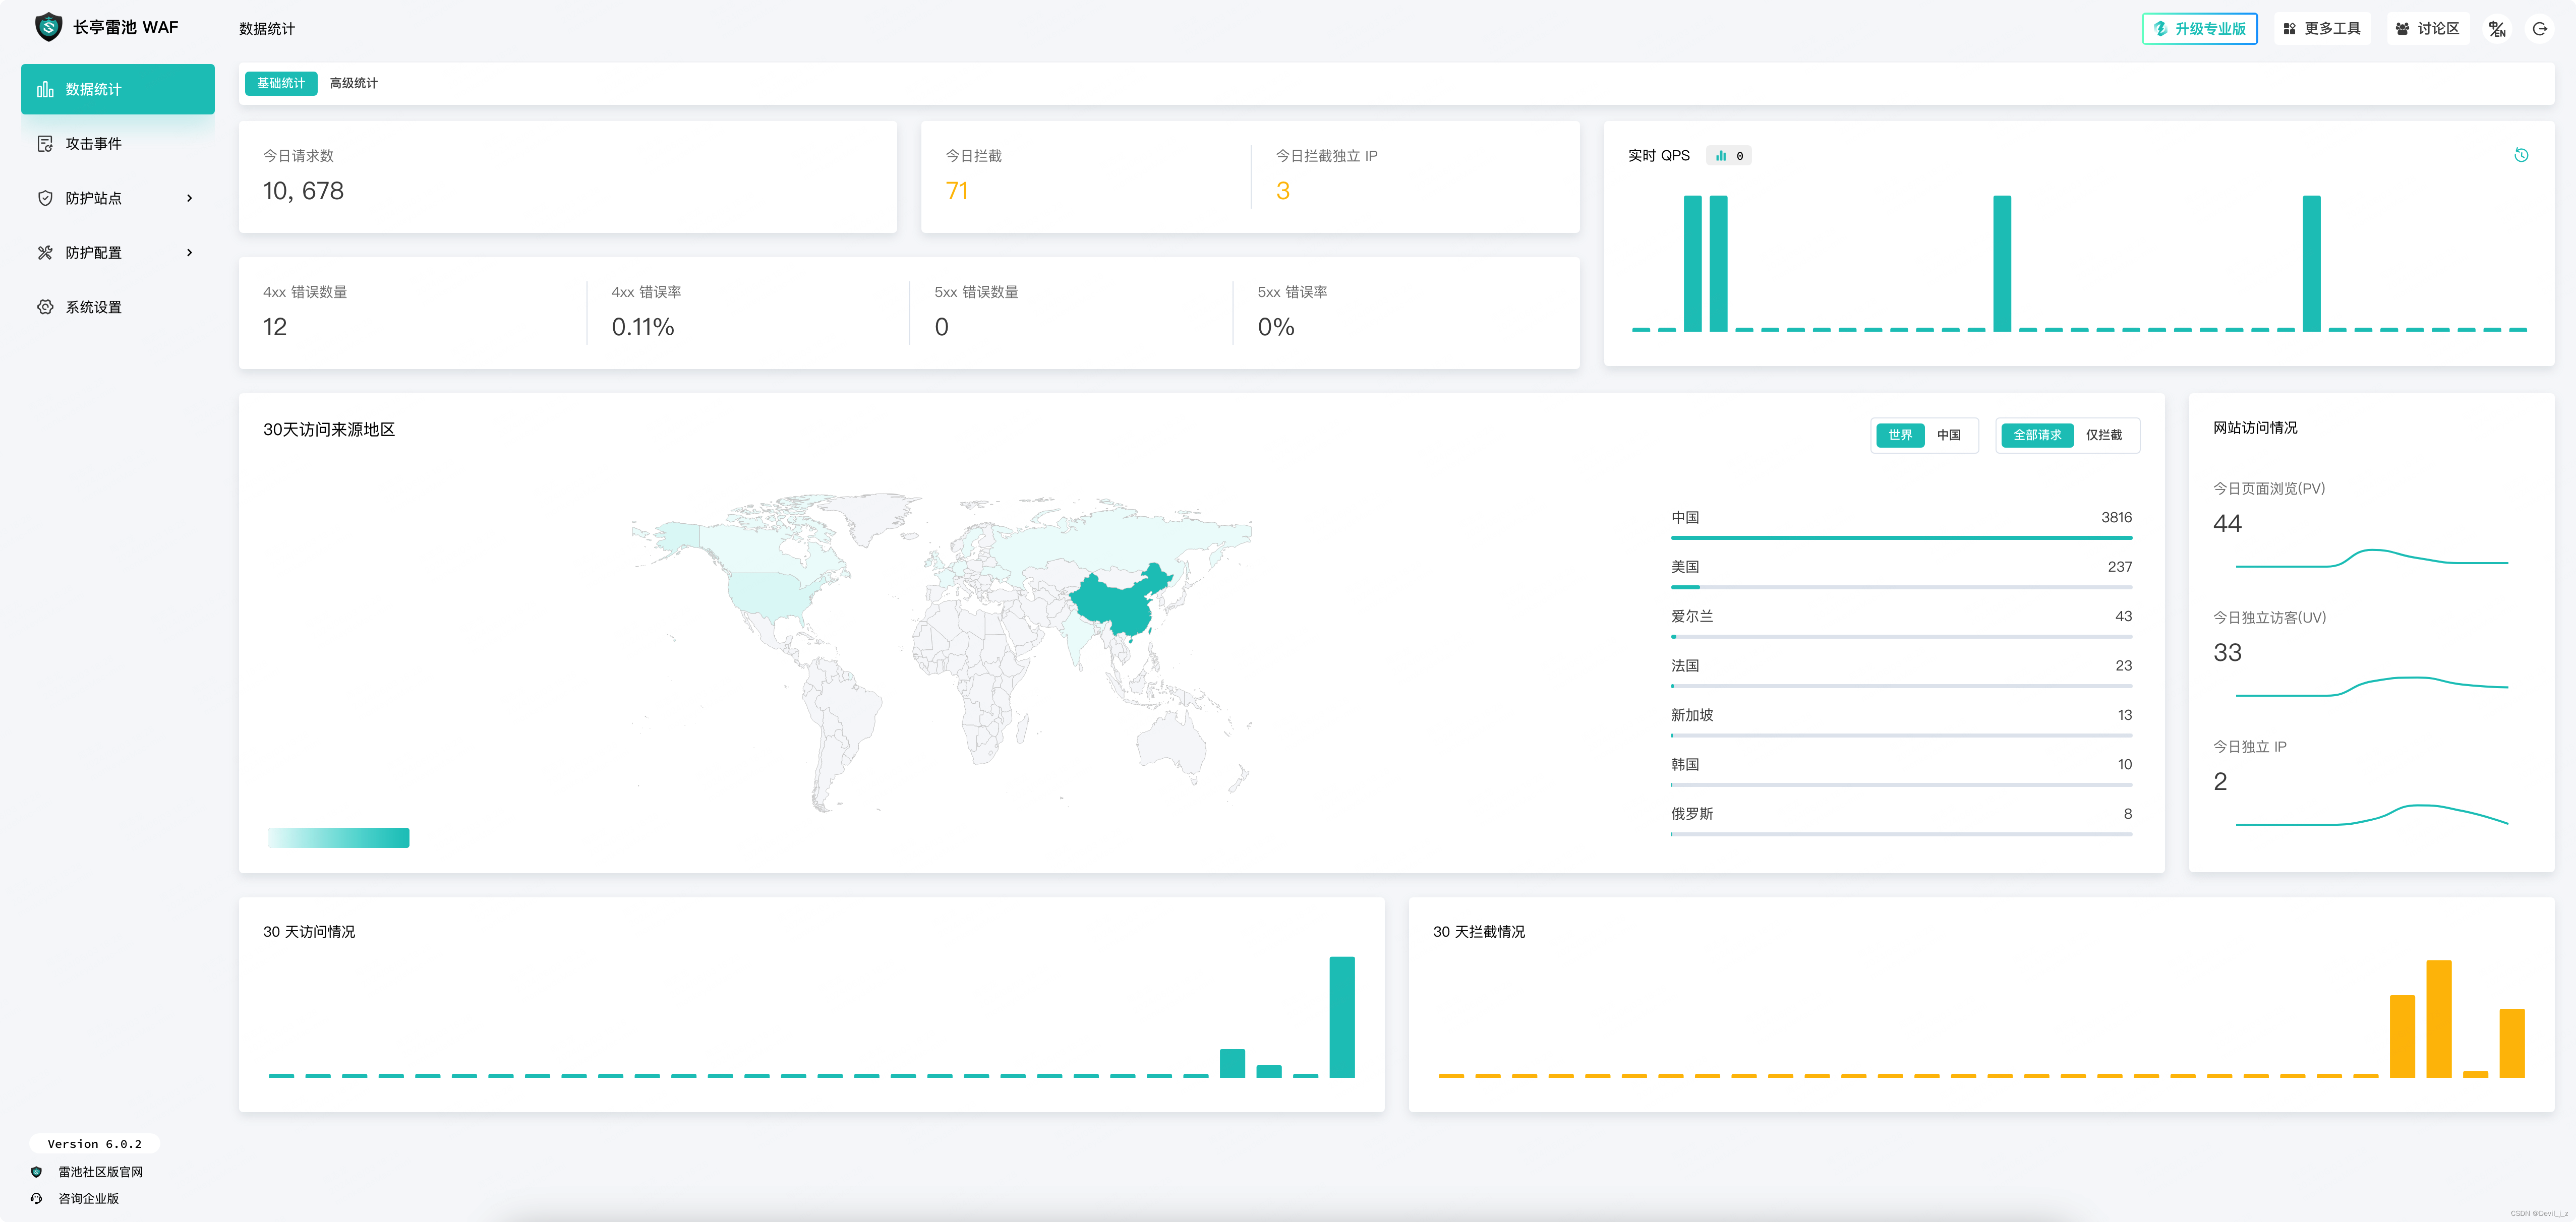The image size is (2576, 1222).
Task: Switch to the 高级统计 tab
Action: pos(354,83)
